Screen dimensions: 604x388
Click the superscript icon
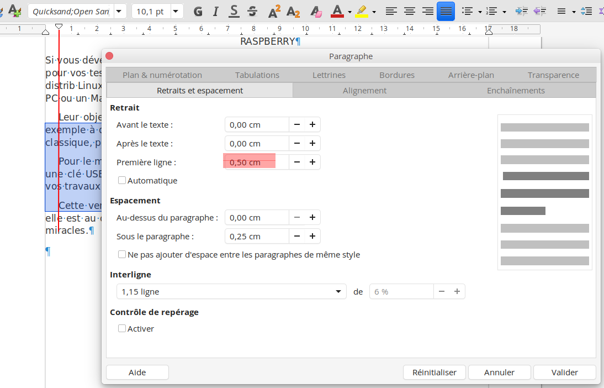(x=274, y=11)
